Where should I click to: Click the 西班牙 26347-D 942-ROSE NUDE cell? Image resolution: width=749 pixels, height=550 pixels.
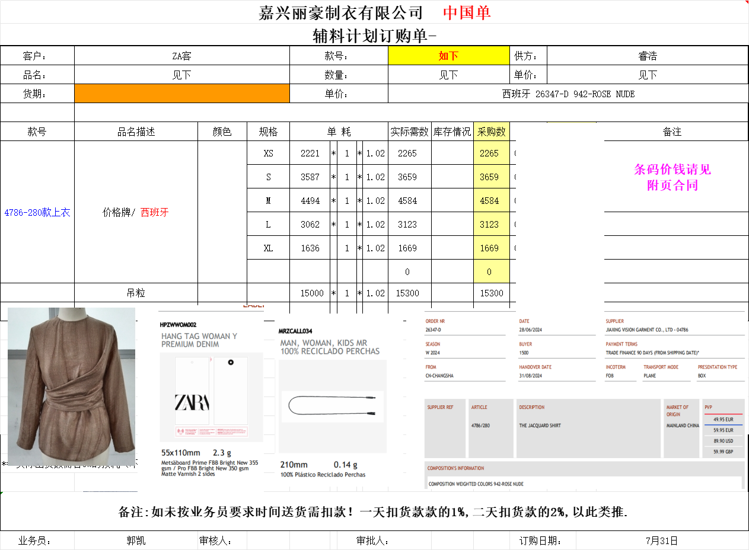click(568, 94)
